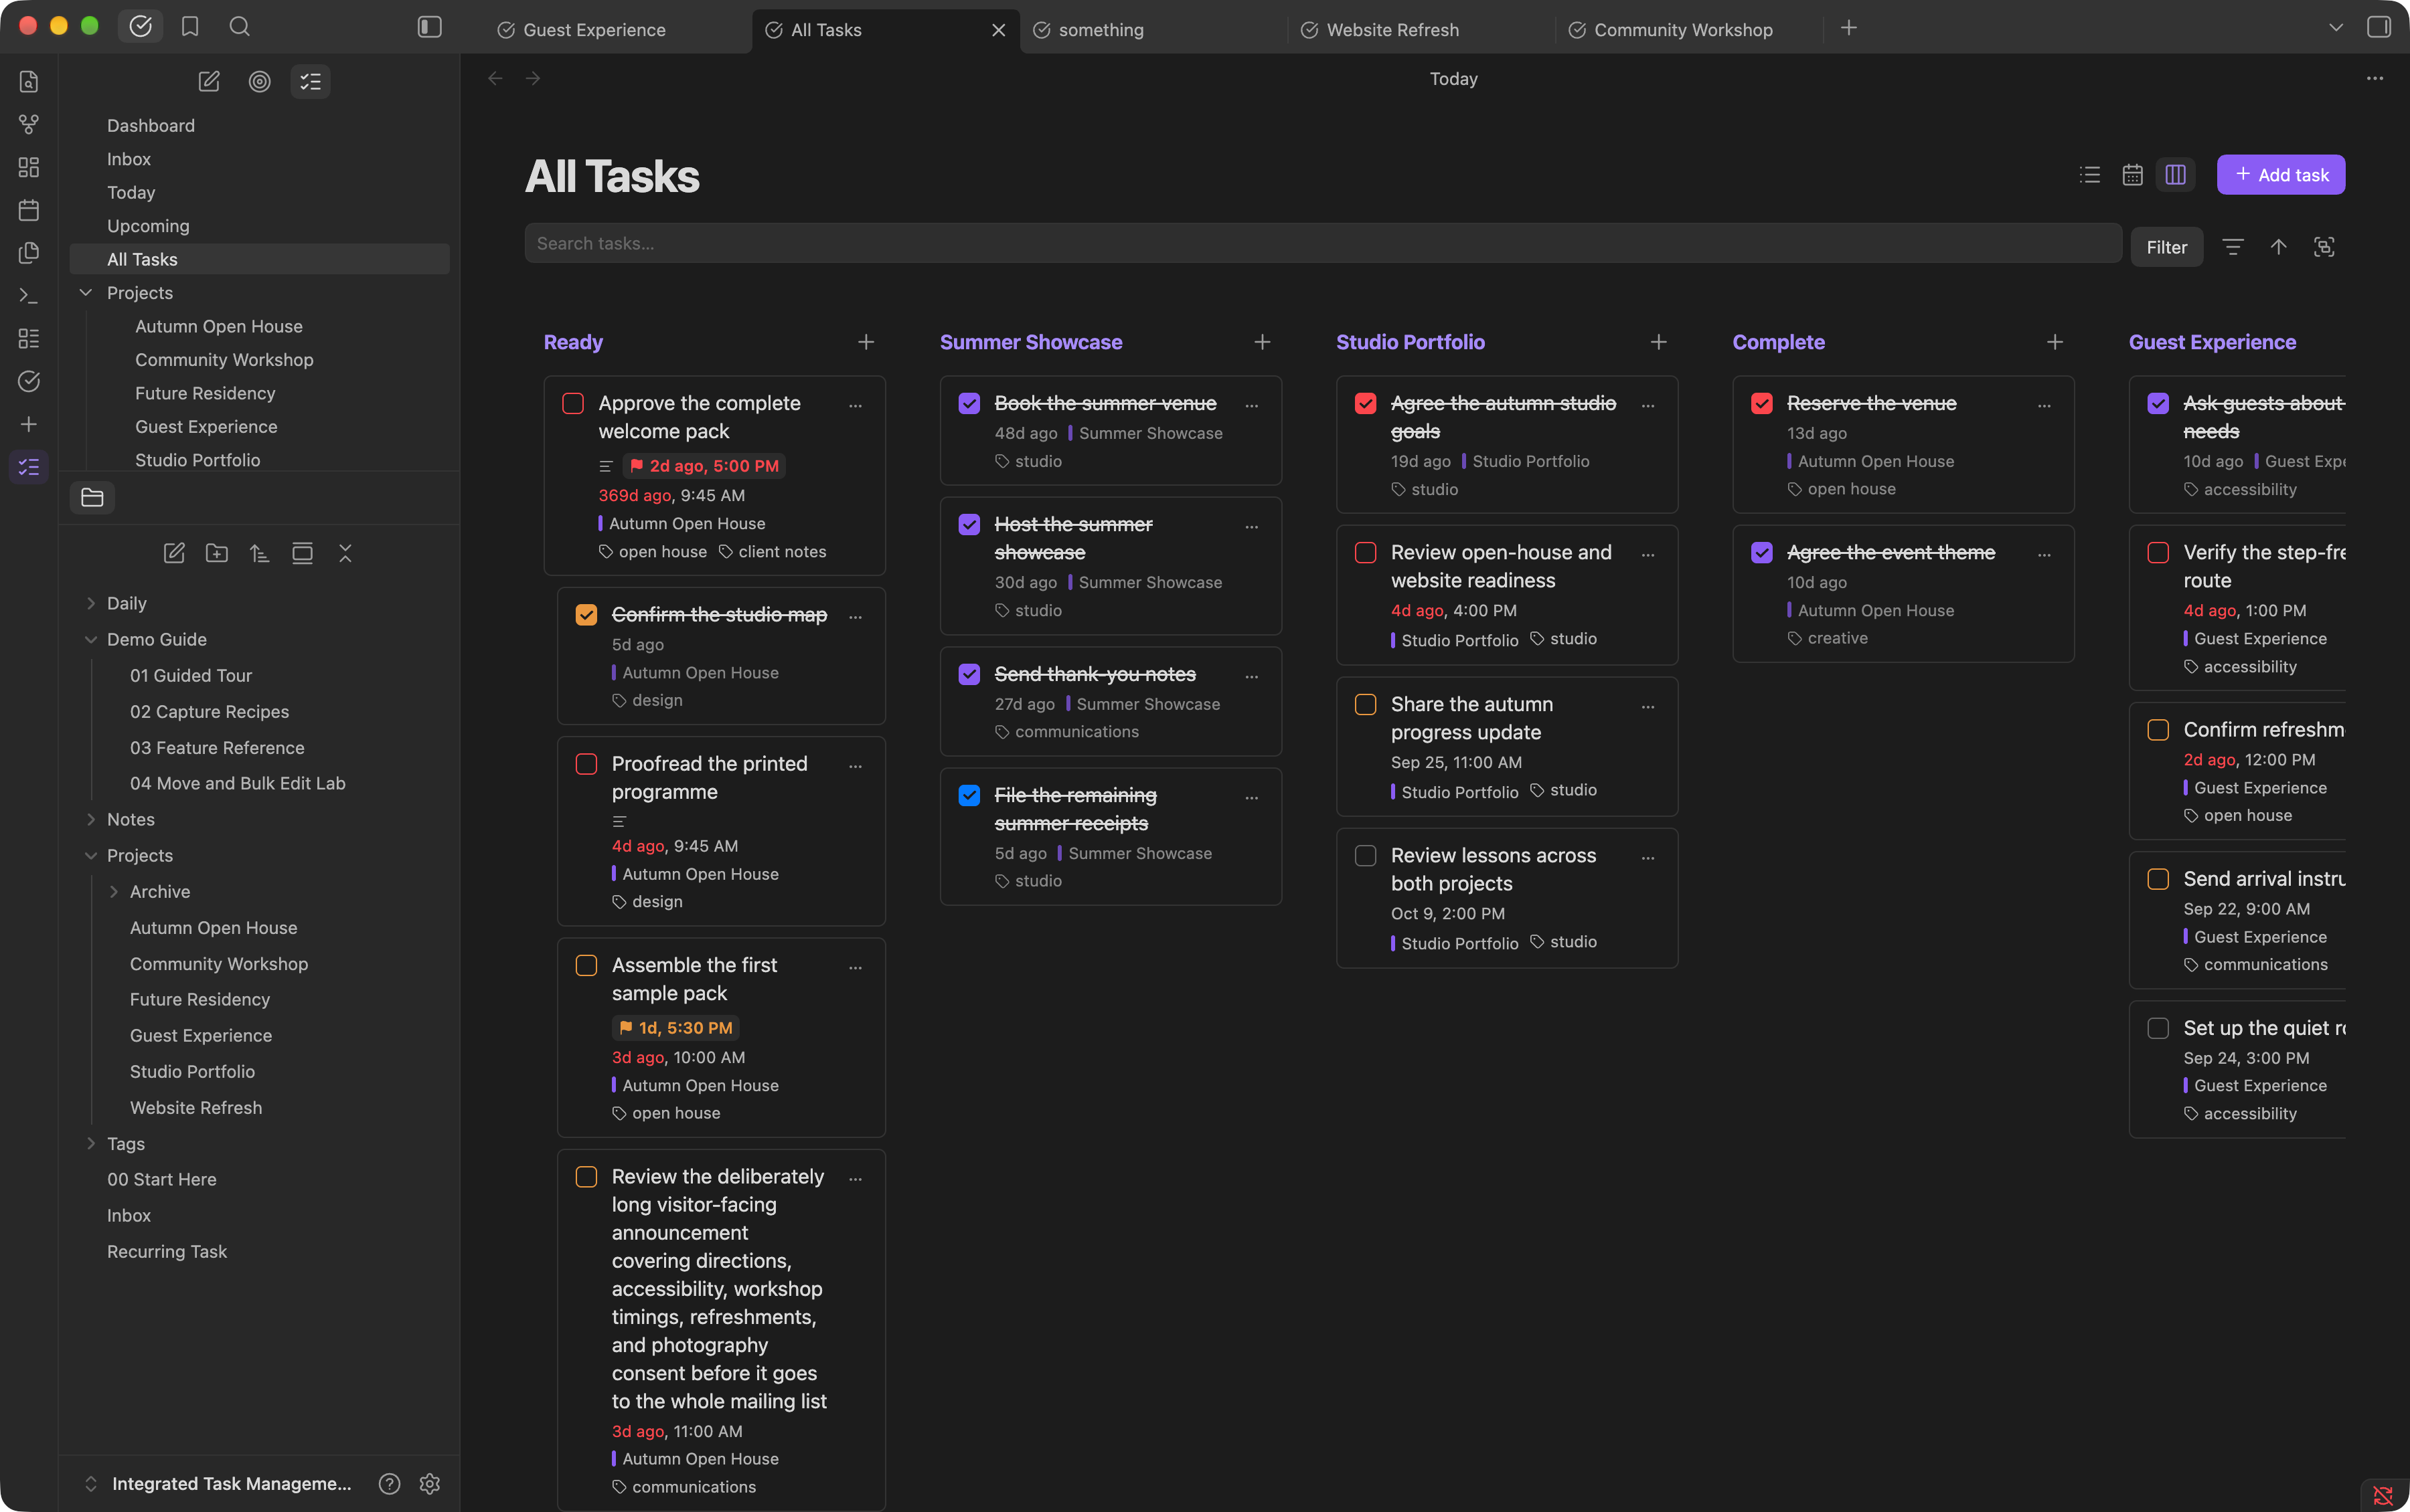Open sort options lines icon beside Filter

(2233, 247)
